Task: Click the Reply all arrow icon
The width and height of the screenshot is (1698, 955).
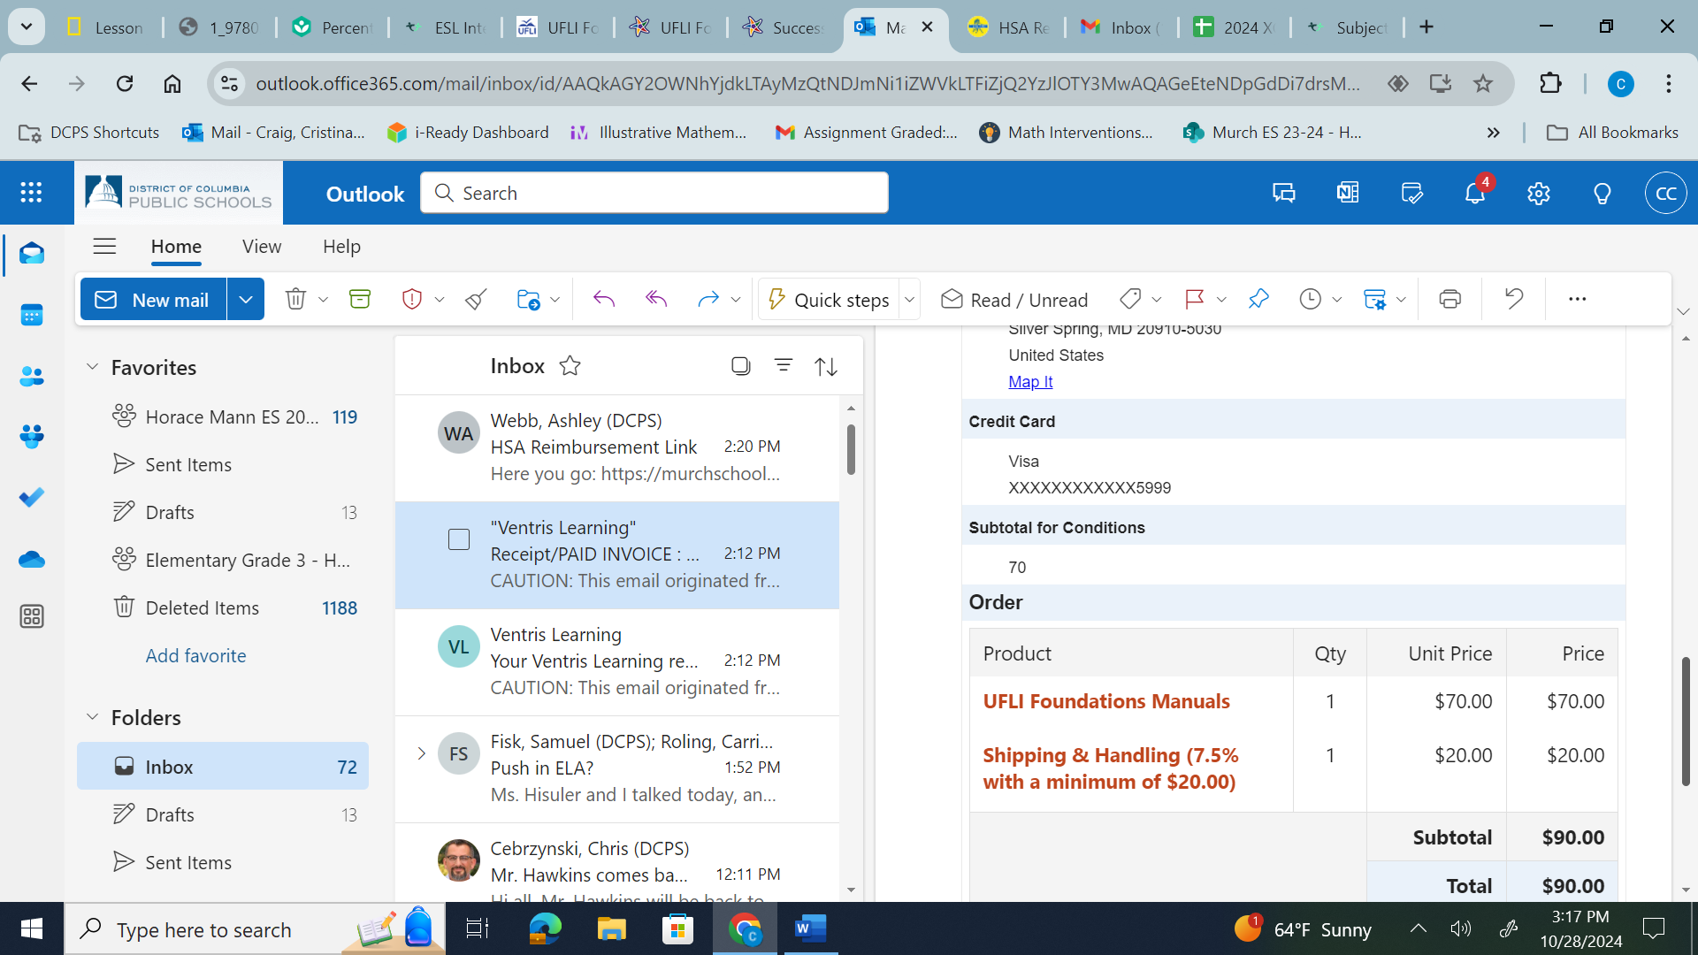Action: click(656, 299)
